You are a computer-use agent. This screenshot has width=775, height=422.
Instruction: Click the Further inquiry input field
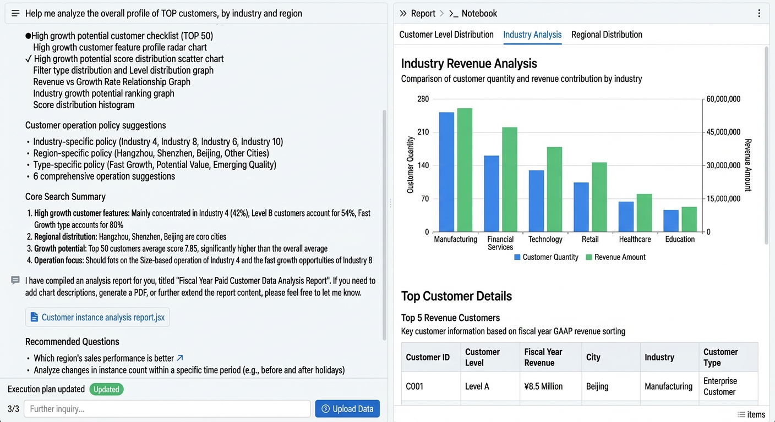click(x=167, y=409)
